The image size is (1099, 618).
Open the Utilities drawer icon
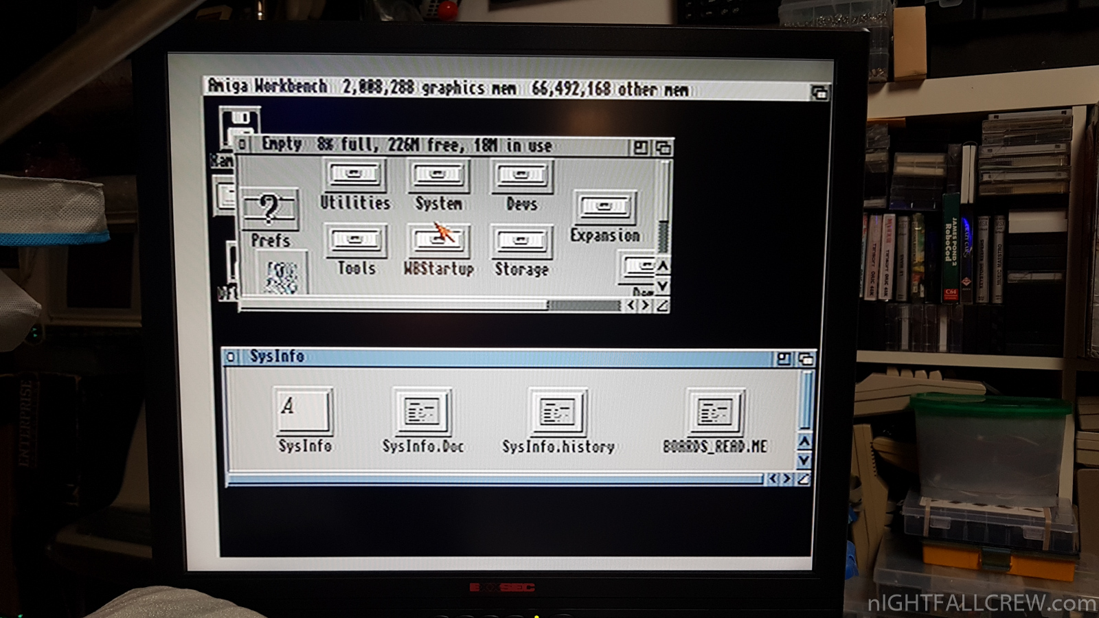click(354, 174)
